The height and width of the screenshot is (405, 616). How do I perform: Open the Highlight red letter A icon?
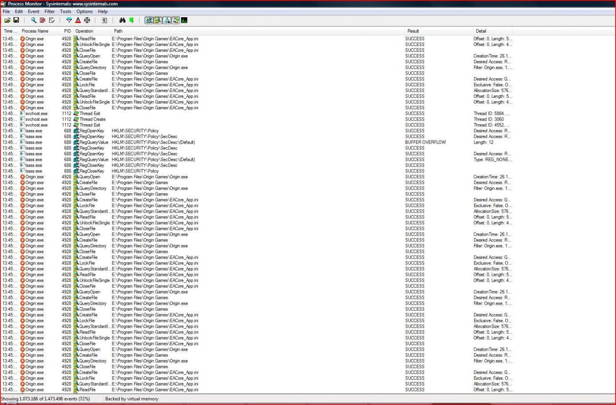tap(78, 20)
